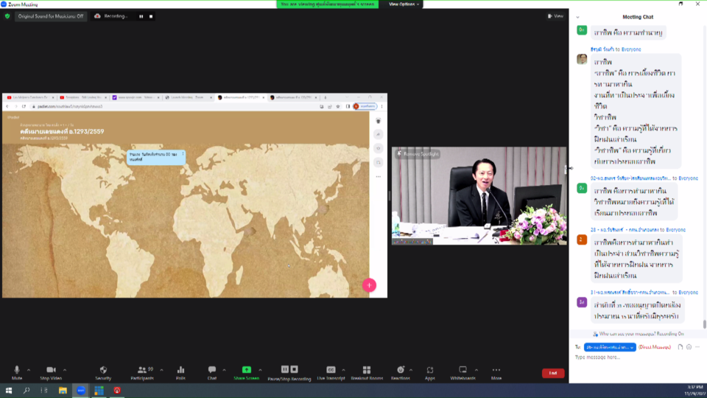Expand the arrow beside Participants
Viewport: 707px width, 398px height.
[161, 371]
